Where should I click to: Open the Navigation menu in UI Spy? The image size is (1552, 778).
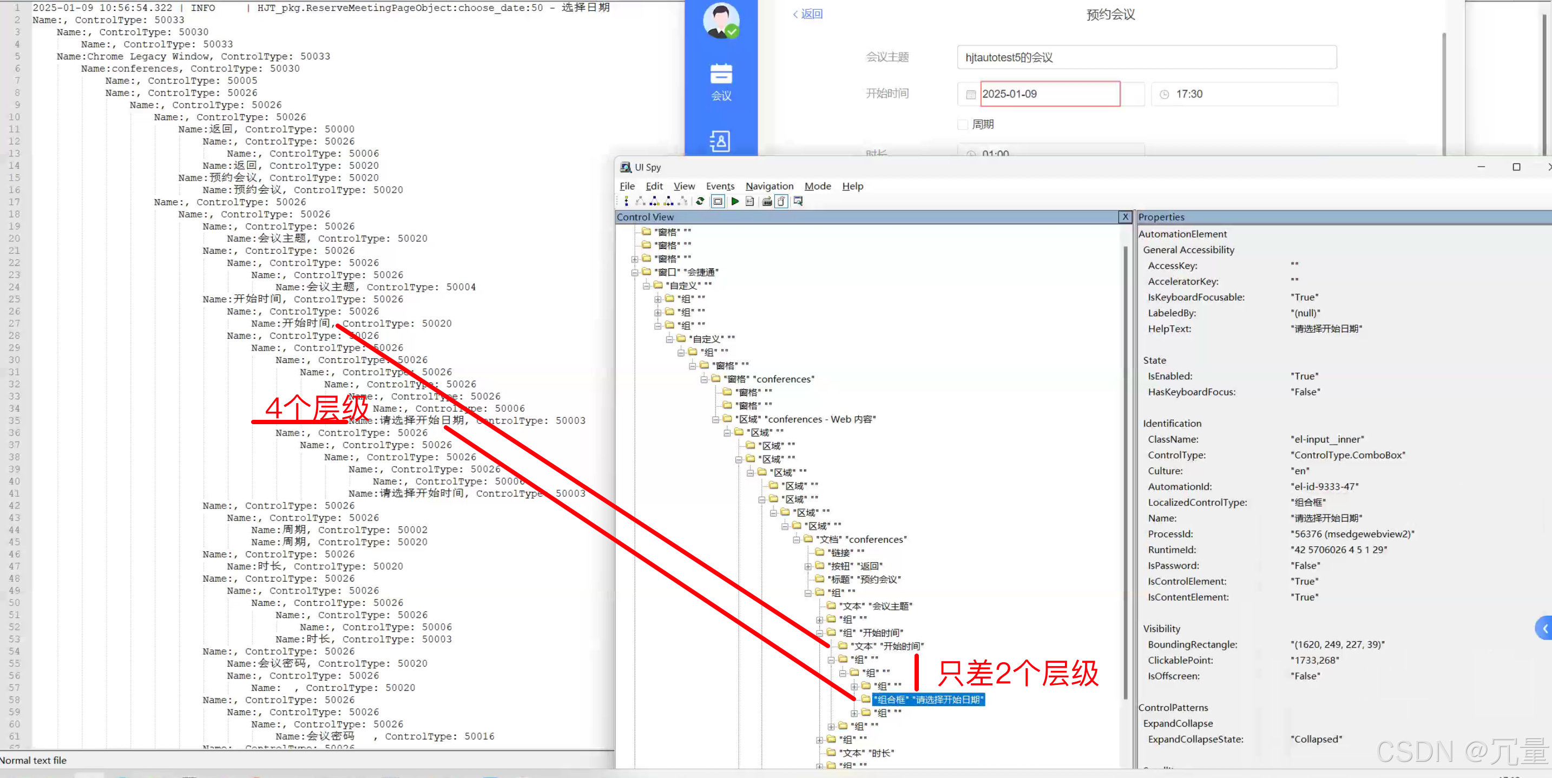[770, 186]
